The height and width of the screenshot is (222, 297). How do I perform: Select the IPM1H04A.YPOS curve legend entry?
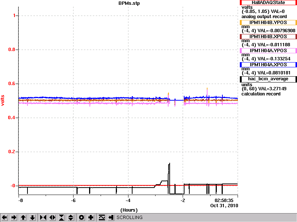click(268, 51)
